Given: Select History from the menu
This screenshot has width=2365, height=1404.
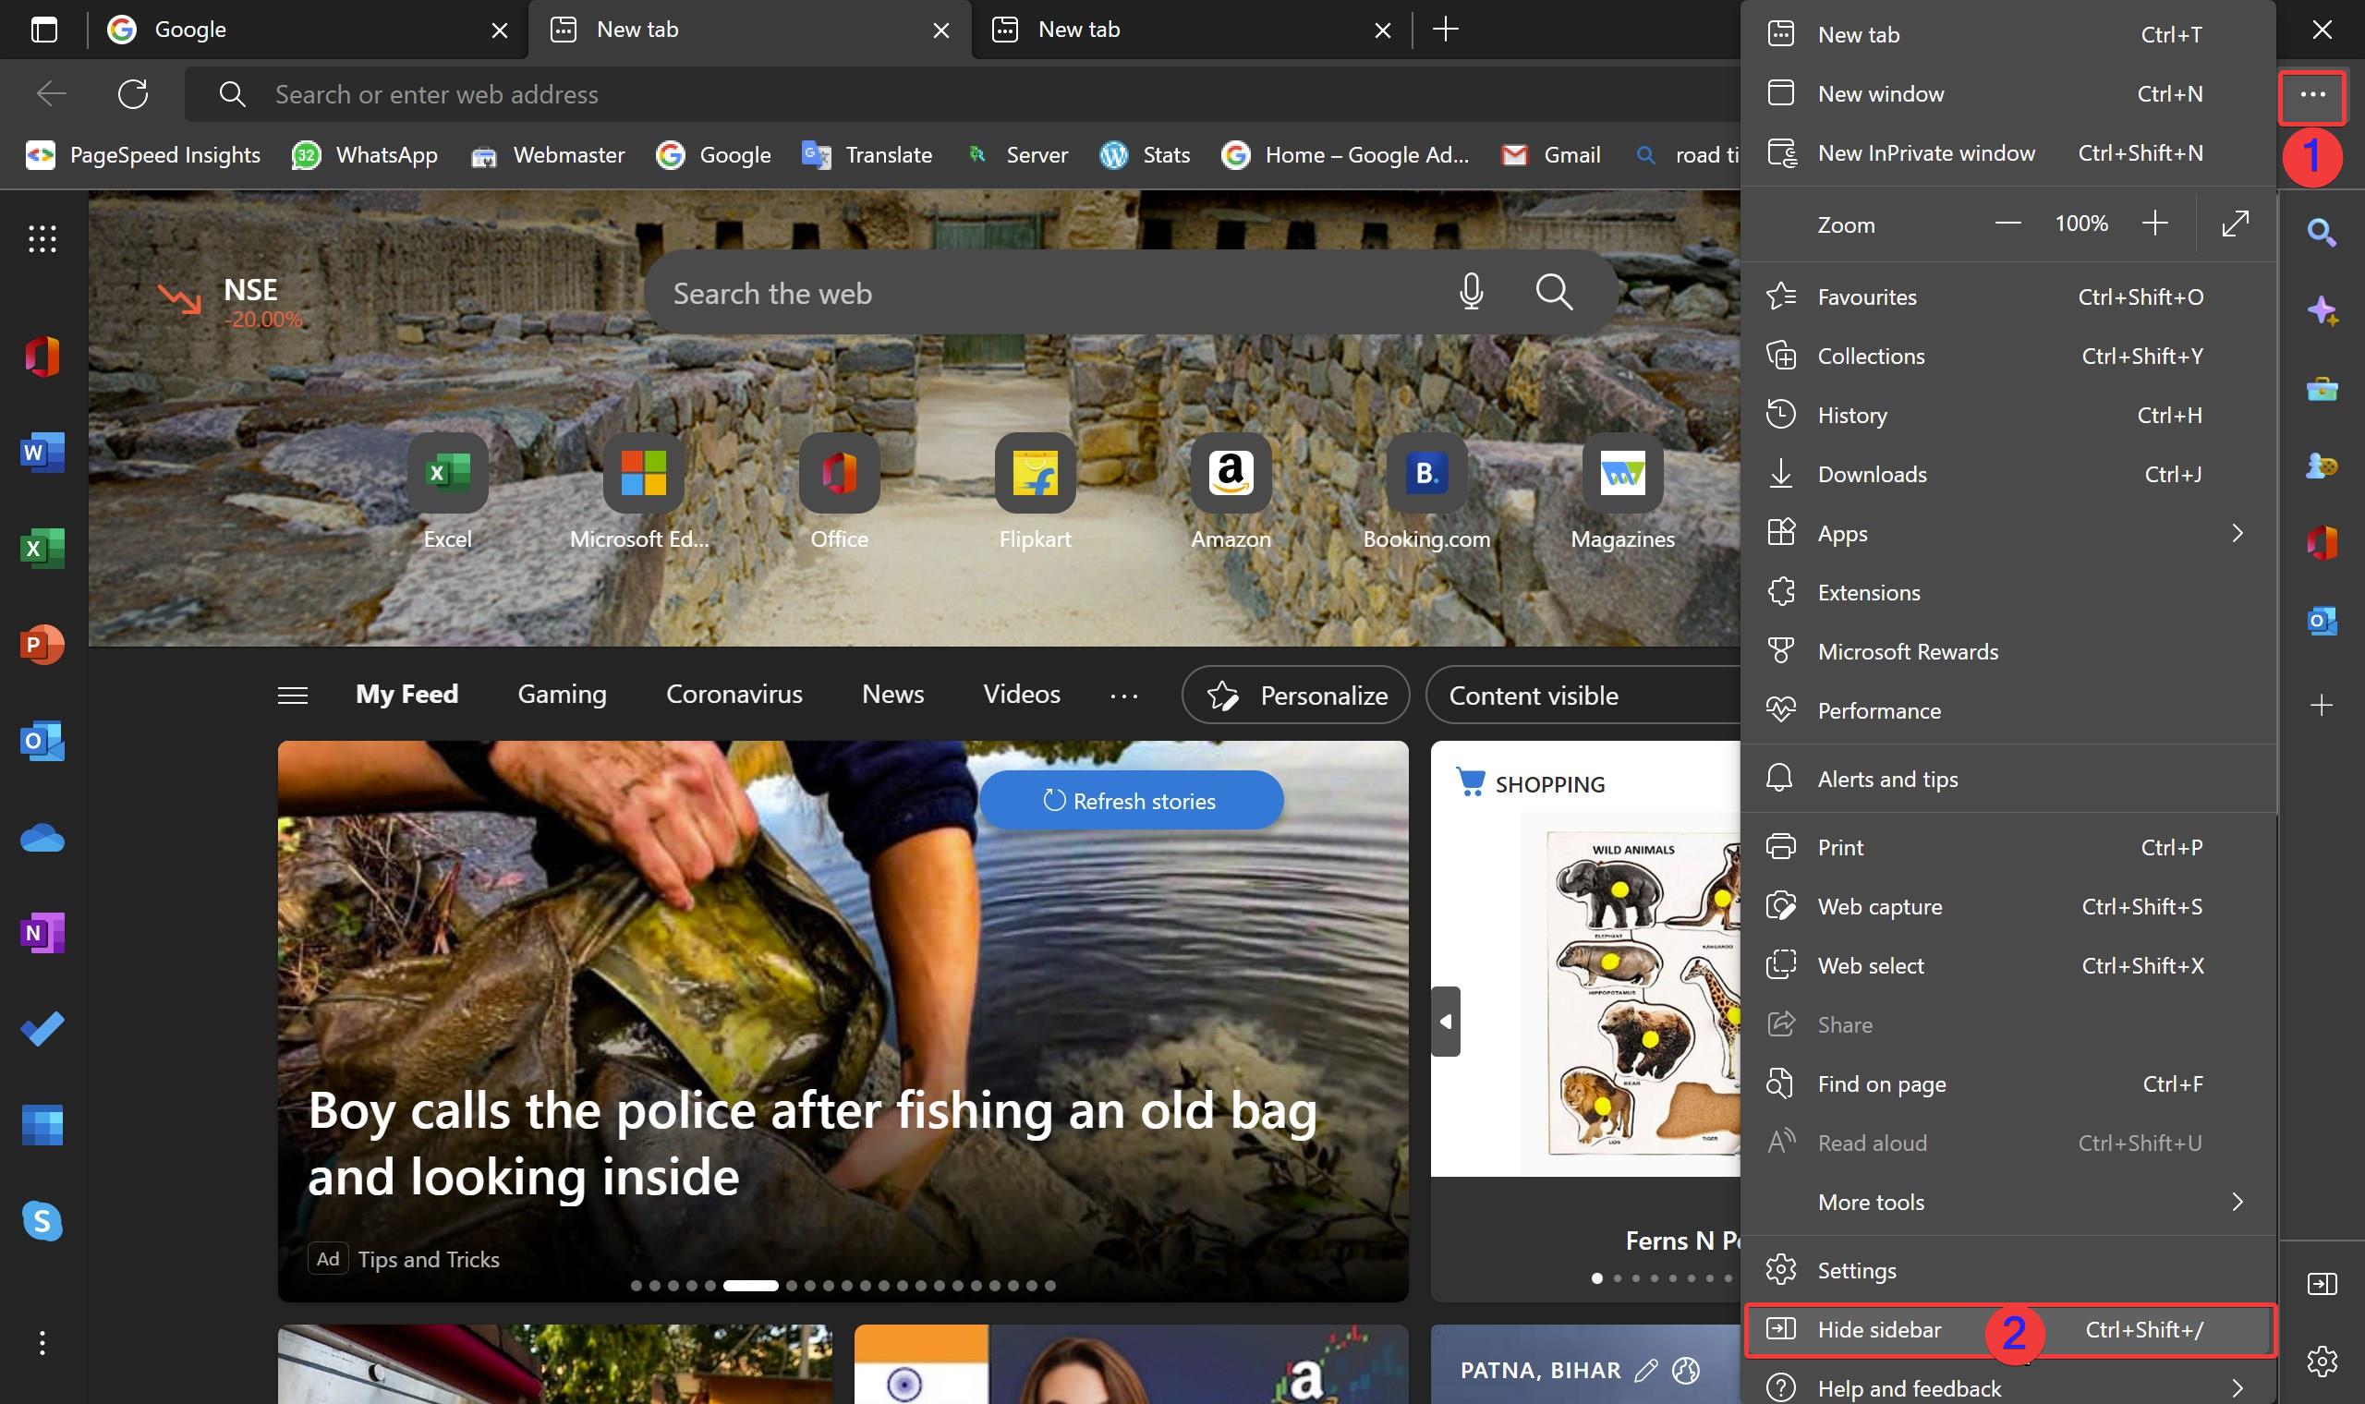Looking at the screenshot, I should click(1851, 416).
